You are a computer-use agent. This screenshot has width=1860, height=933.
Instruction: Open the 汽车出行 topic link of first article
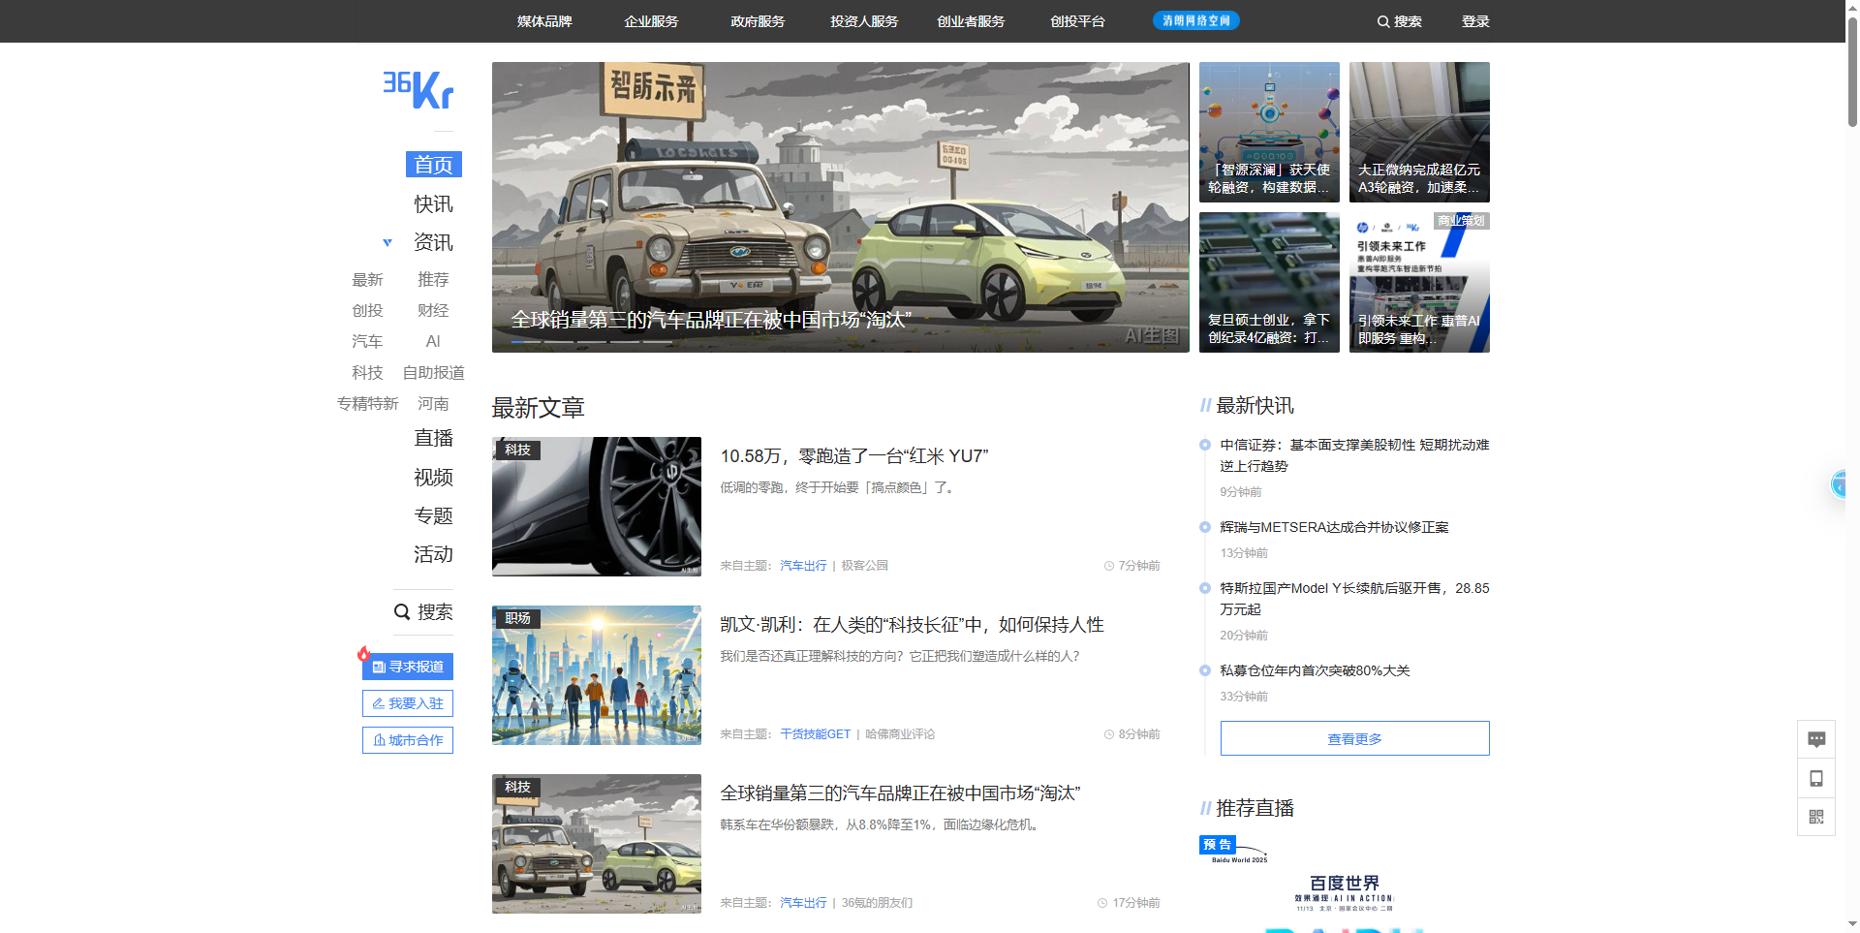(803, 566)
